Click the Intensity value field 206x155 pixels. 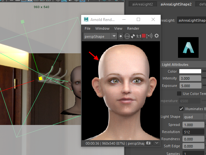190,78
